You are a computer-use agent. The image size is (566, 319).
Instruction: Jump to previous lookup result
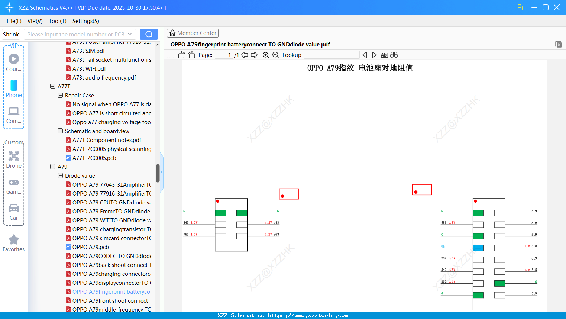tap(365, 55)
